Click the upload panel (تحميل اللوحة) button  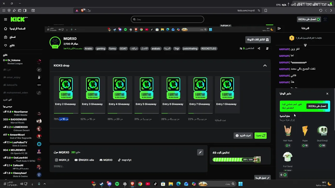(263, 178)
